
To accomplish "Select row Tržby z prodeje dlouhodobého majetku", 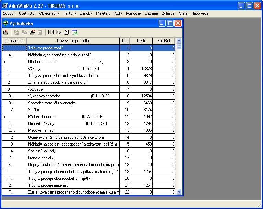I will tap(89, 178).
